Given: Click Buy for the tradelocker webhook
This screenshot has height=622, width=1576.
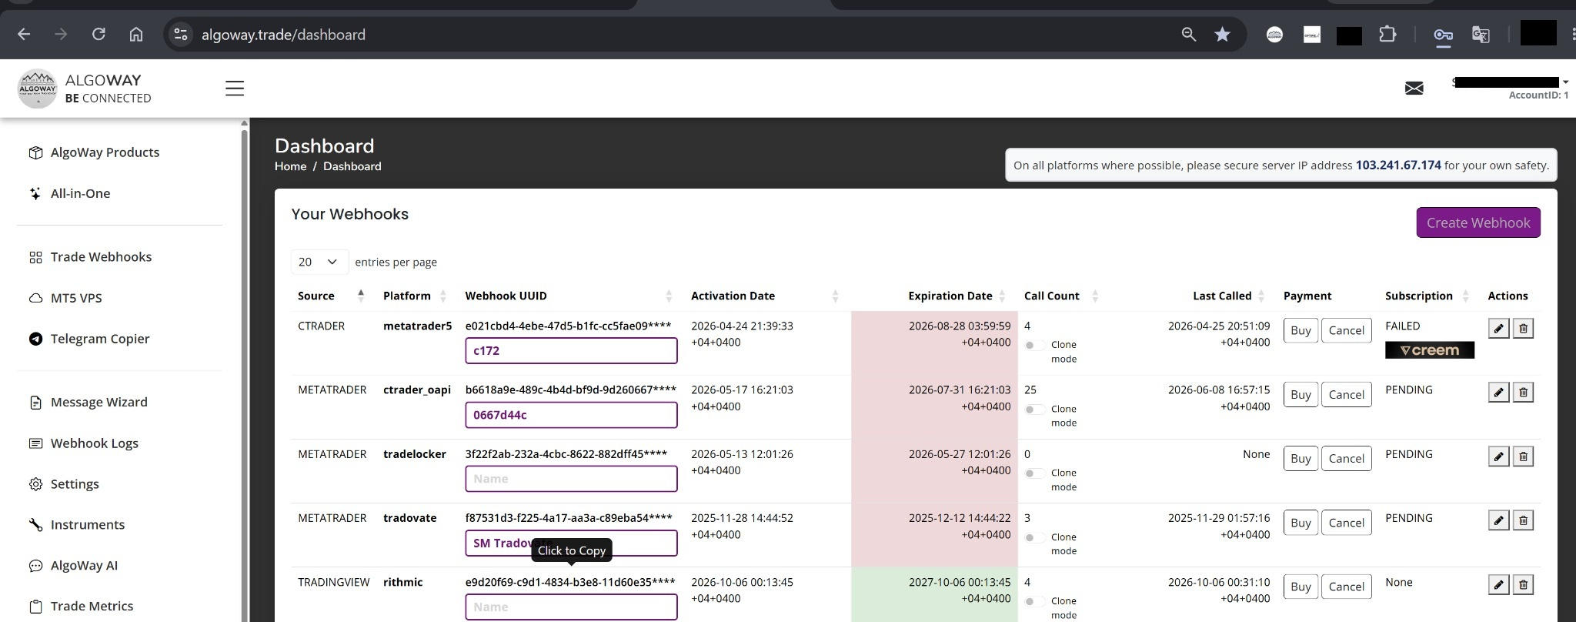Looking at the screenshot, I should click(x=1301, y=458).
